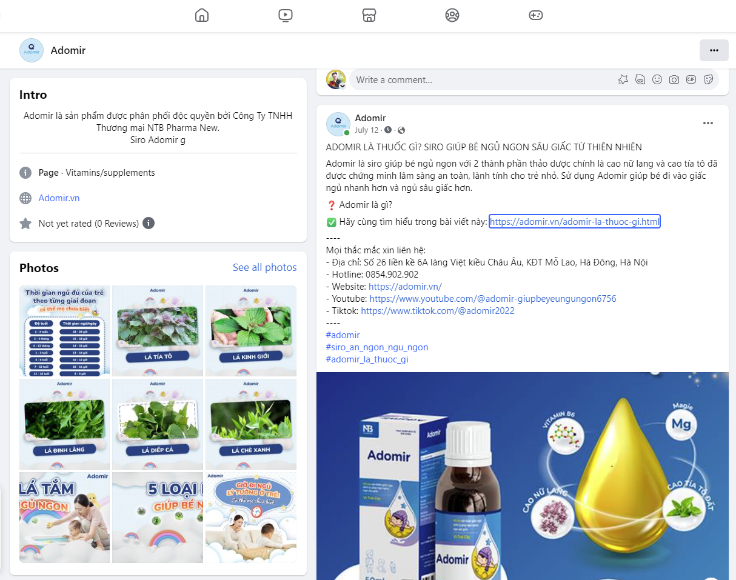
Task: Open Groups tab in top navigation
Action: pyautogui.click(x=452, y=15)
